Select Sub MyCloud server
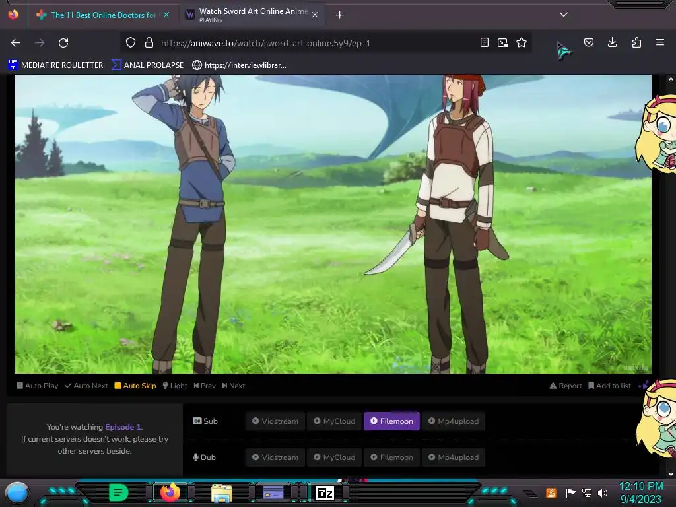Viewport: 676px width, 507px height. 334,421
